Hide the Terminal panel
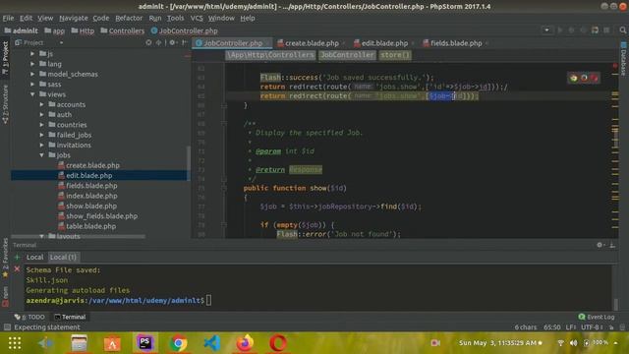The width and height of the screenshot is (629, 354). [x=612, y=245]
